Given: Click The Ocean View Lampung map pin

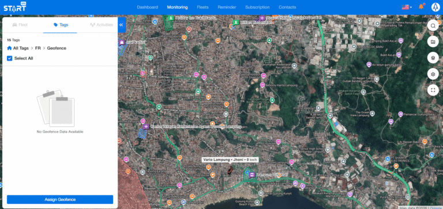Looking at the screenshot, I should point(373,114).
